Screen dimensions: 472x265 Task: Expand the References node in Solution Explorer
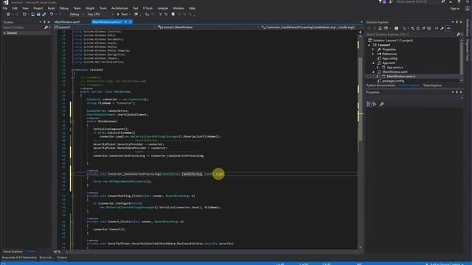click(x=374, y=54)
